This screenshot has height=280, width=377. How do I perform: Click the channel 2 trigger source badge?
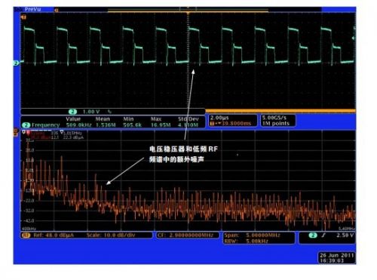coord(313,235)
